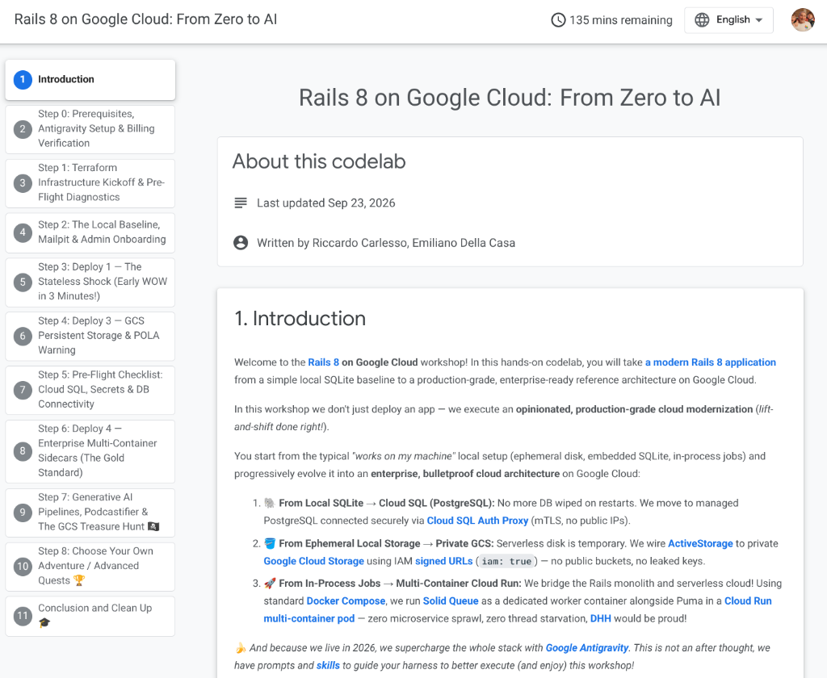Open the English language dropdown

coord(728,20)
